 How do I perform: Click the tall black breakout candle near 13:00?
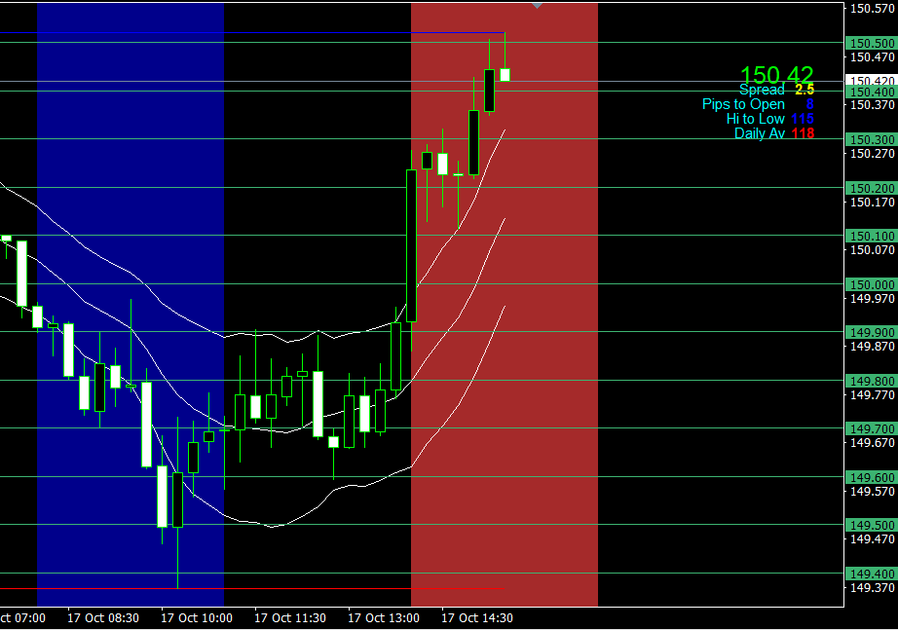(411, 245)
